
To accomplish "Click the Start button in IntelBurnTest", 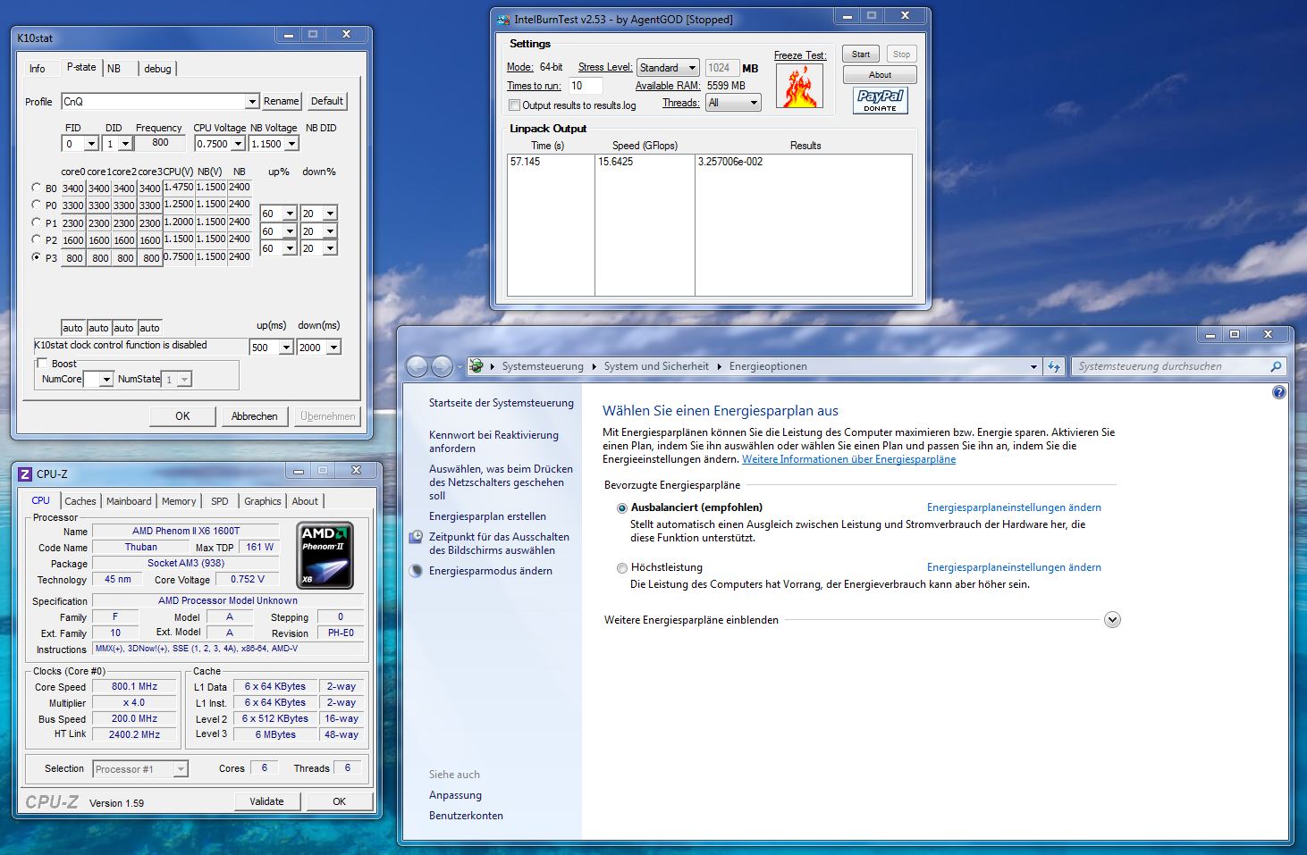I will pyautogui.click(x=861, y=54).
